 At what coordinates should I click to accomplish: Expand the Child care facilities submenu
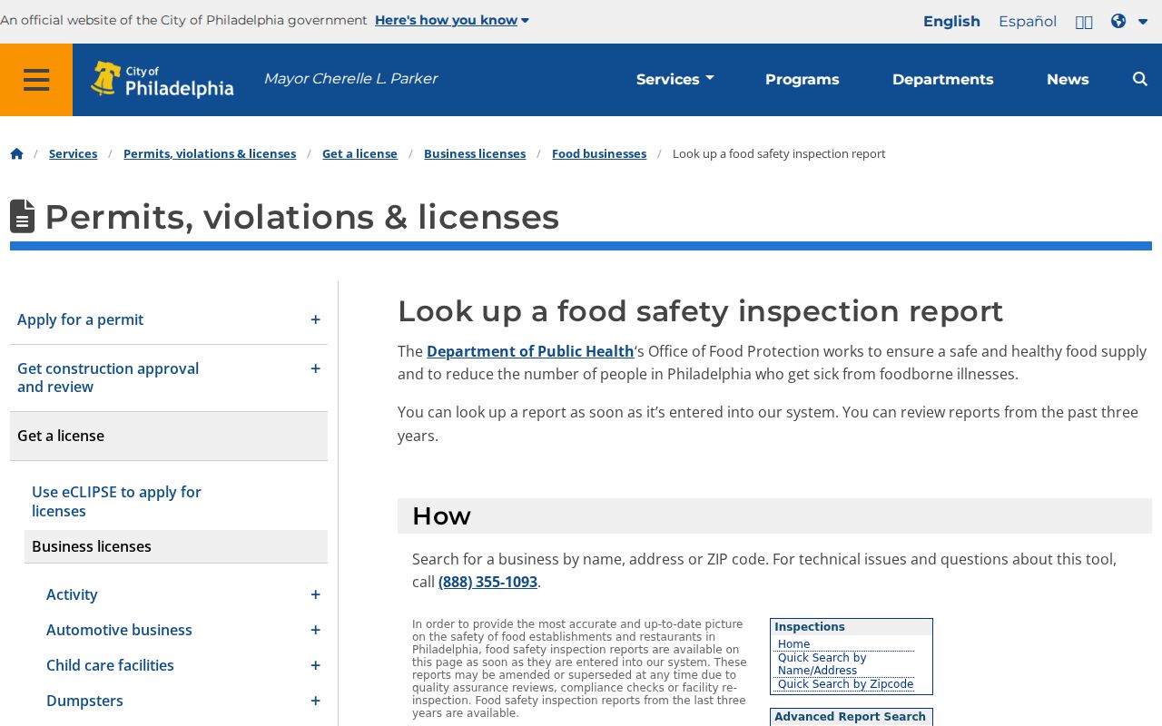coord(315,665)
